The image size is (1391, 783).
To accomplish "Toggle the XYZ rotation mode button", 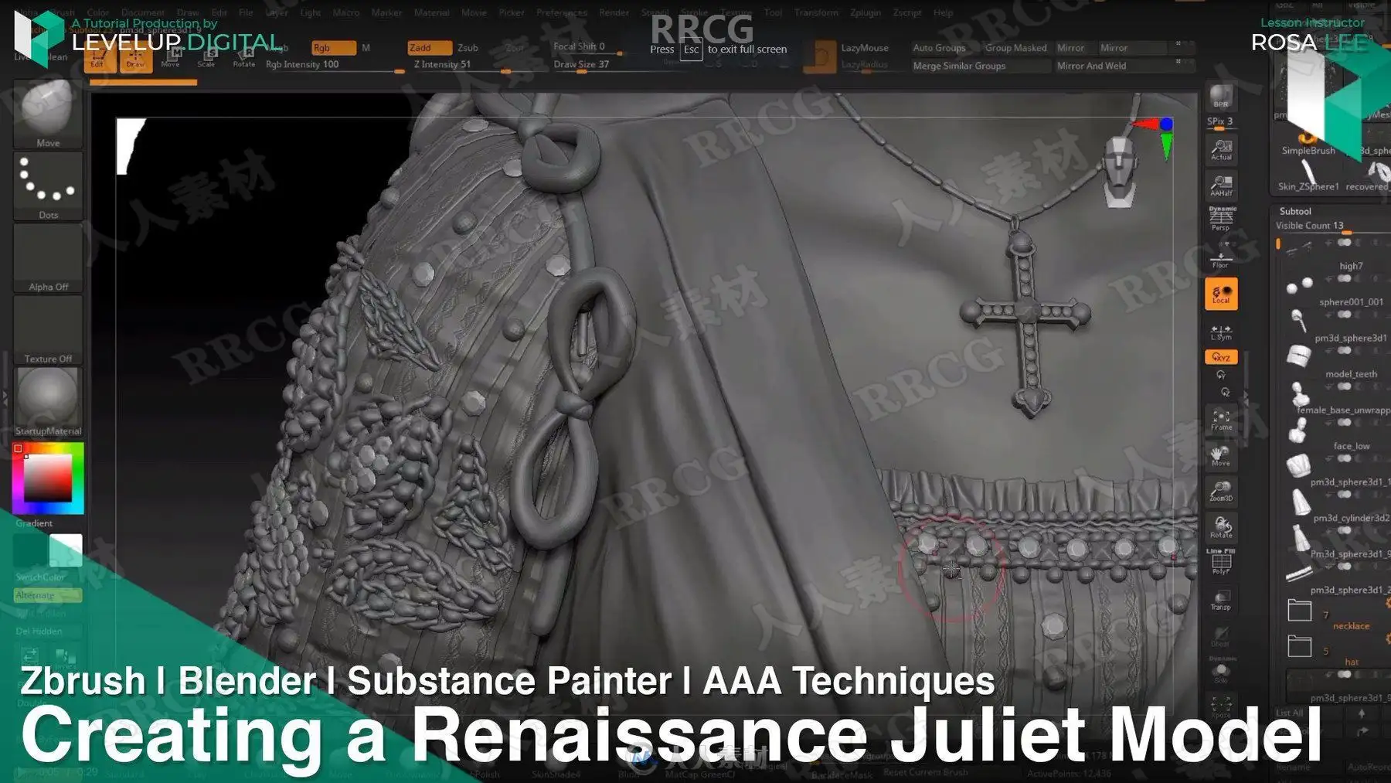I will 1221,357.
